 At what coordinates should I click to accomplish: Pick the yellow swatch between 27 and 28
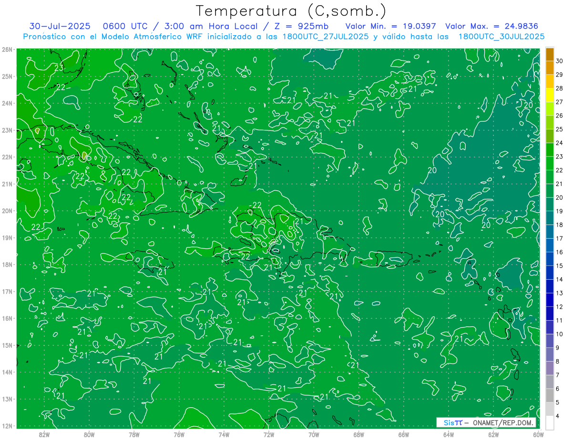point(550,95)
